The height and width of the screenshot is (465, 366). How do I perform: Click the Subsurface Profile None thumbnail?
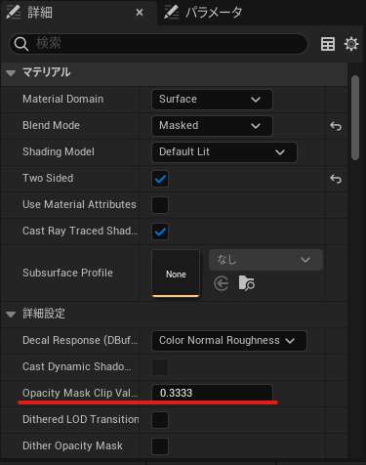coord(176,274)
